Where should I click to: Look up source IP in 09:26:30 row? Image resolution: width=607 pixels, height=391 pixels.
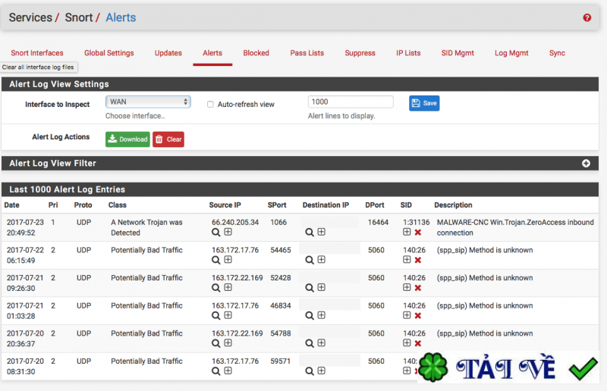(216, 288)
